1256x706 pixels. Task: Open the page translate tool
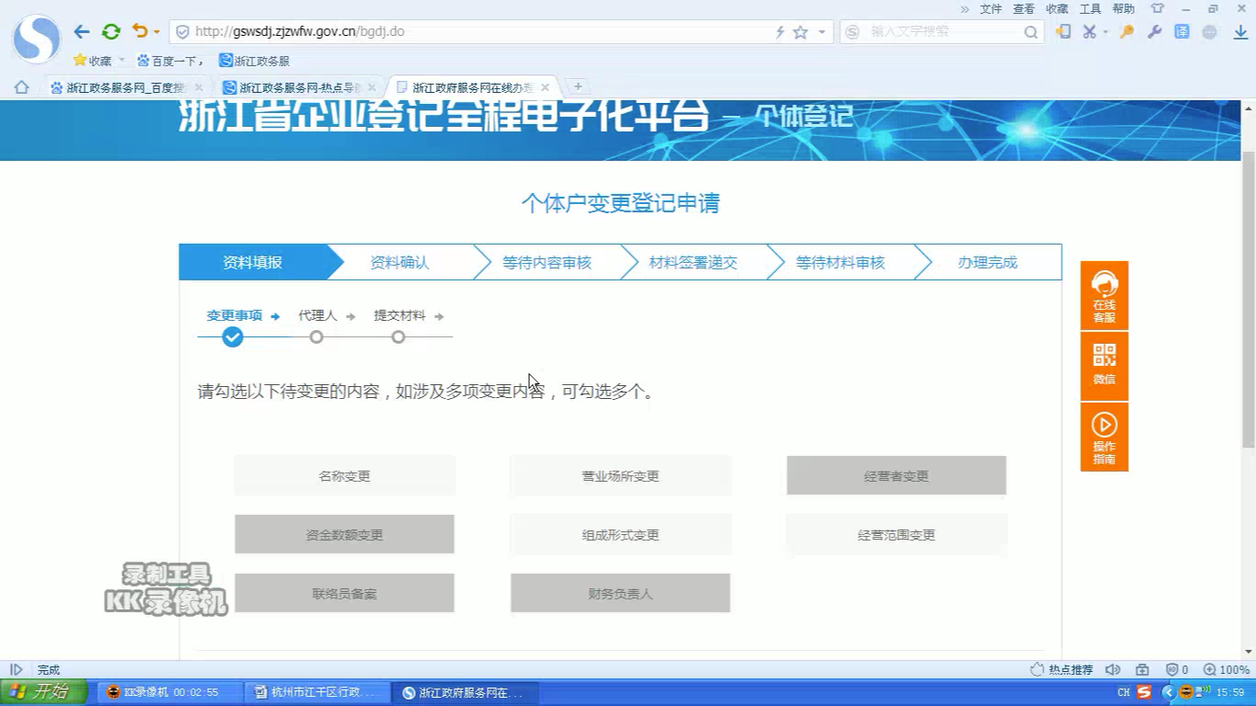point(1181,30)
